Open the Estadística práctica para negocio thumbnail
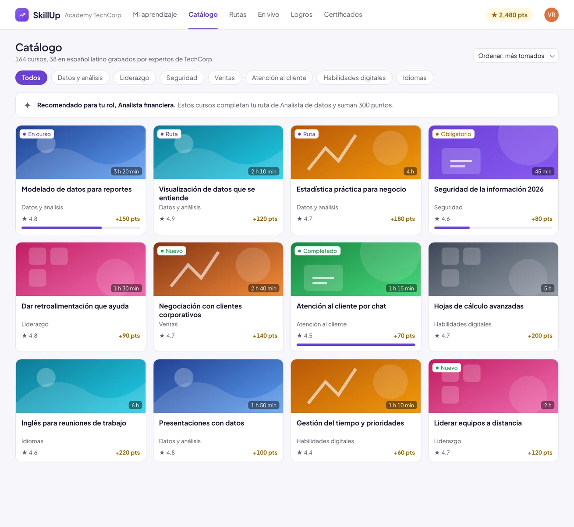 pyautogui.click(x=356, y=152)
